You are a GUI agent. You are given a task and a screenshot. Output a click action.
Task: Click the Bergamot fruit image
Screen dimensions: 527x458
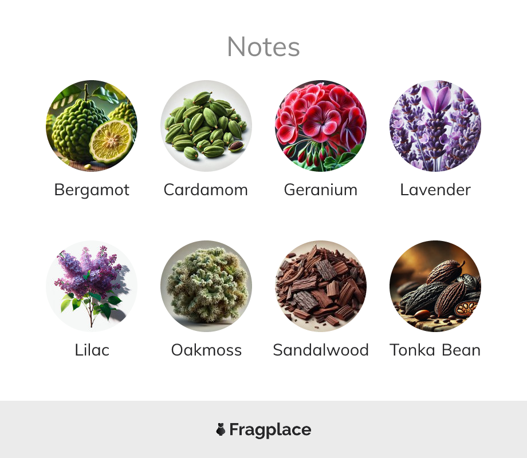click(92, 126)
